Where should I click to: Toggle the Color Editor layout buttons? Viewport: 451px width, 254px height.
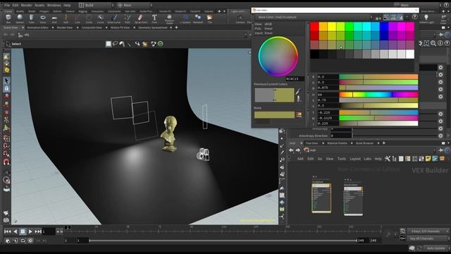pos(393,17)
